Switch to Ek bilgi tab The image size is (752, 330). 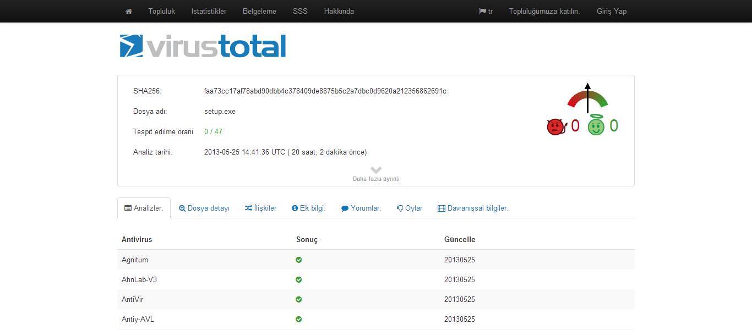click(309, 208)
